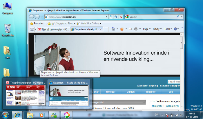Click the Internet Explorer taskbar icon
The width and height of the screenshot is (203, 119).
click(x=17, y=115)
